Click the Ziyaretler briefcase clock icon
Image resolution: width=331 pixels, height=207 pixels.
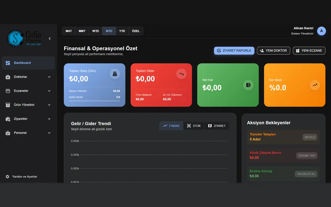point(8,119)
